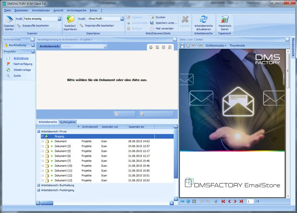Click the page number input field

(250, 201)
